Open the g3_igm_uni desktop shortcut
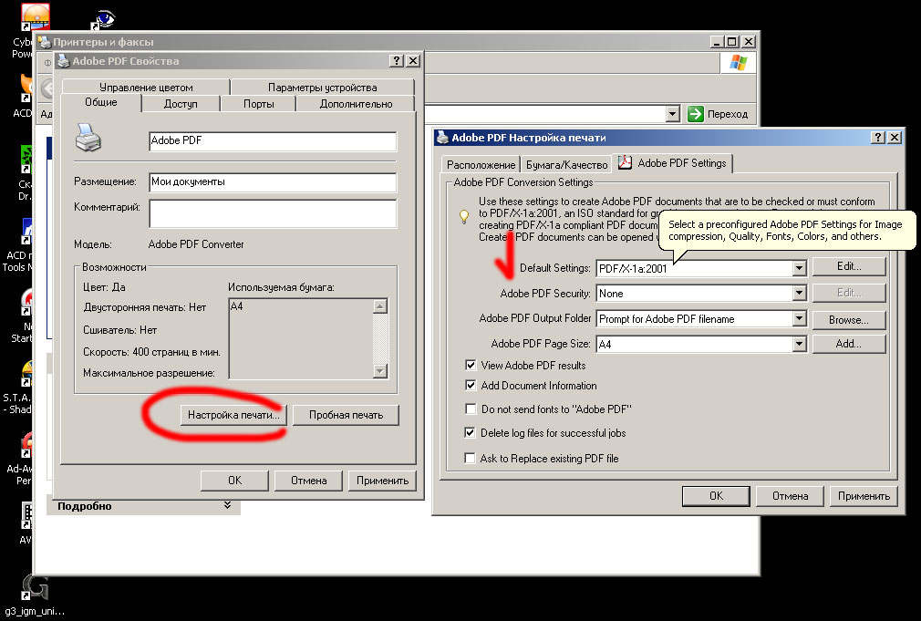921x621 pixels. pyautogui.click(x=36, y=594)
